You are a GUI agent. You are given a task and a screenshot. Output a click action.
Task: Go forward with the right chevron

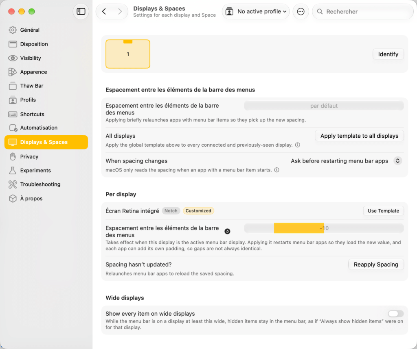click(120, 11)
